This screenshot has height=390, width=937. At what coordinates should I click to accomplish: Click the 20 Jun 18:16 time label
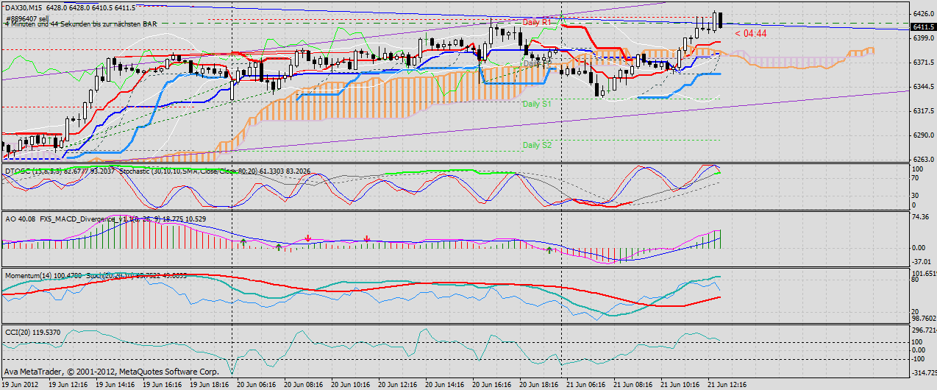pyautogui.click(x=538, y=384)
